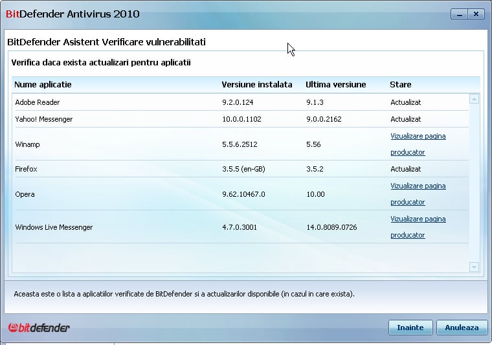The width and height of the screenshot is (492, 345).
Task: Click installed version 5.5.6.2512
Action: click(x=240, y=144)
